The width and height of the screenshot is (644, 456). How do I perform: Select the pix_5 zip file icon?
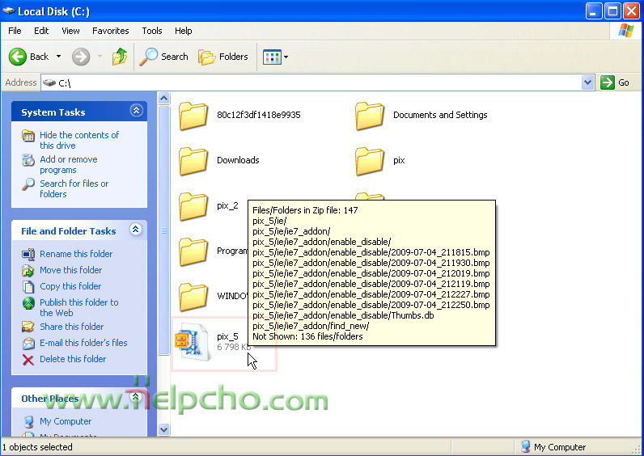(x=193, y=341)
